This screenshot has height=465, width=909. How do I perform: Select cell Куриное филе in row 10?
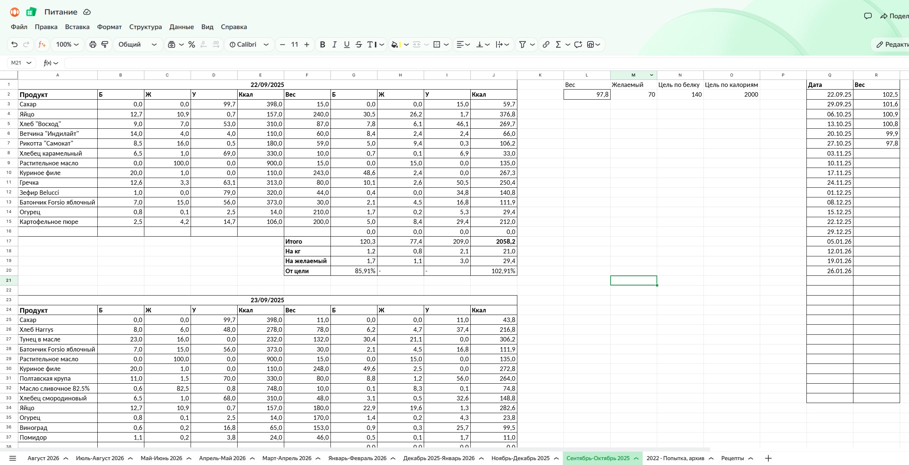57,173
